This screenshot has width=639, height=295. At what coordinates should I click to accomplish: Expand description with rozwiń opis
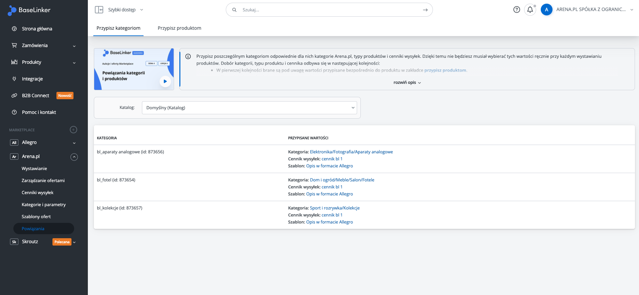pos(407,83)
